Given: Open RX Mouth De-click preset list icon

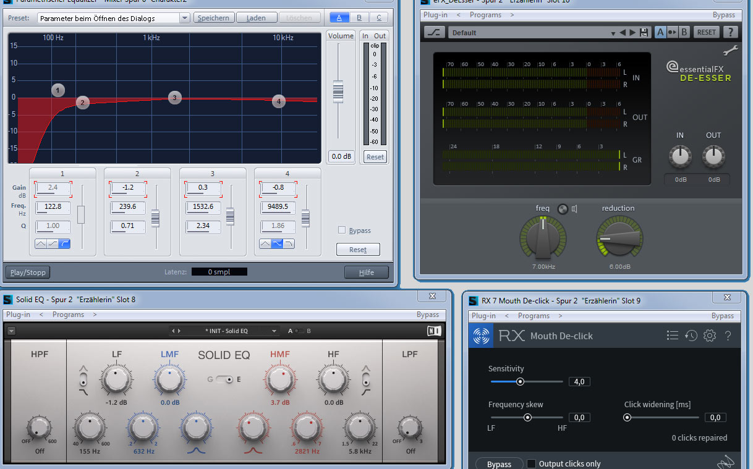Looking at the screenshot, I should [x=673, y=336].
